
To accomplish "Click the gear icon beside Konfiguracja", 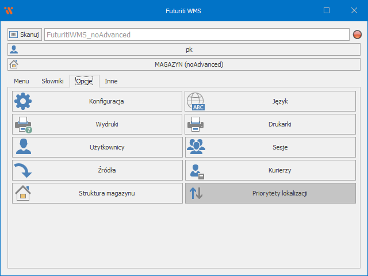I will (23, 101).
